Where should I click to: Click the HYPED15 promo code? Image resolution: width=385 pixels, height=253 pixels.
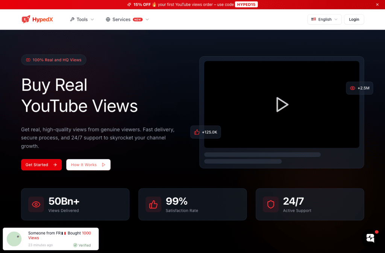click(x=246, y=4)
